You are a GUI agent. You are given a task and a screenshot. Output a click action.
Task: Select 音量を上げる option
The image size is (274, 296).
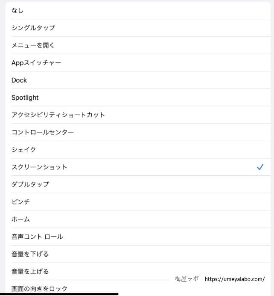138,271
